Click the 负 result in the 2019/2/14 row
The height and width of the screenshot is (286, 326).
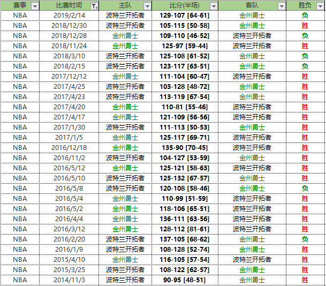coord(305,16)
